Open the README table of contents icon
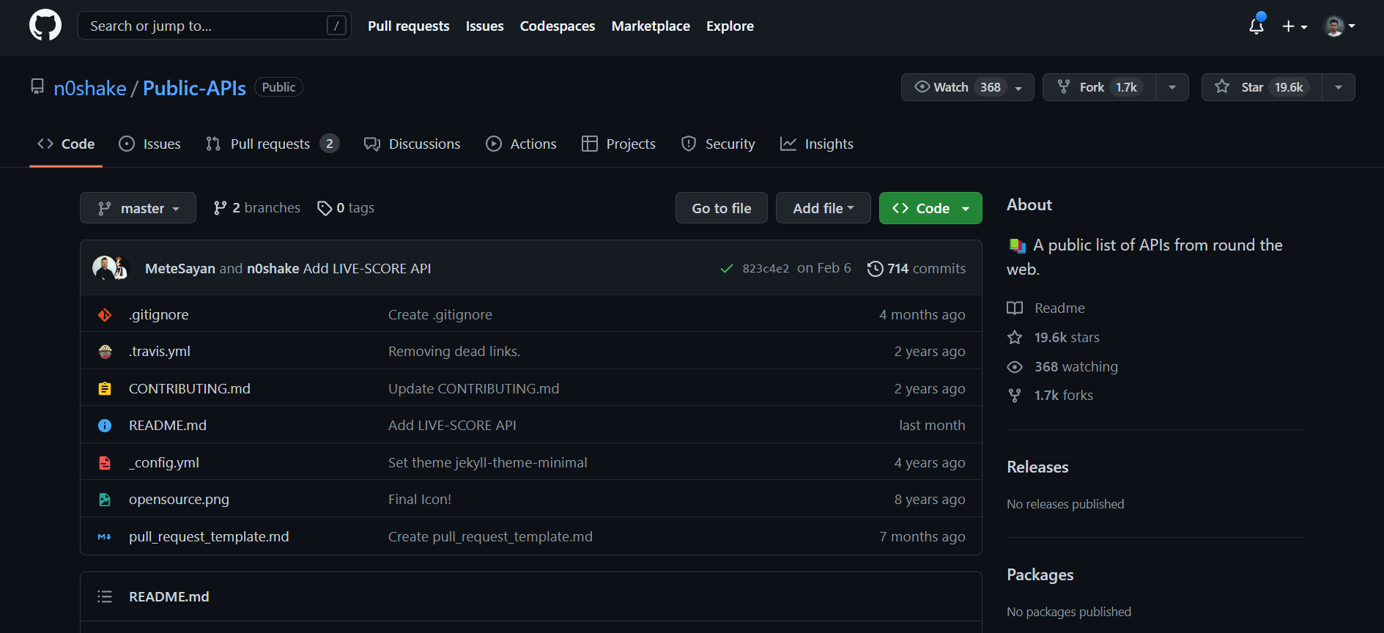Image resolution: width=1384 pixels, height=633 pixels. [x=105, y=596]
